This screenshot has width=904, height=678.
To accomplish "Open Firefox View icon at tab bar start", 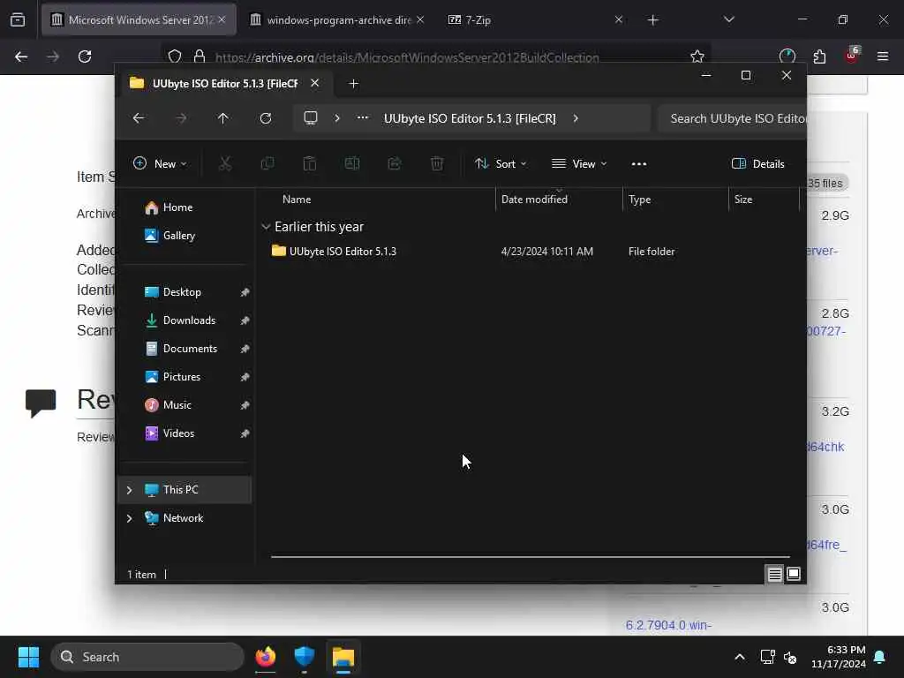I will point(18,20).
